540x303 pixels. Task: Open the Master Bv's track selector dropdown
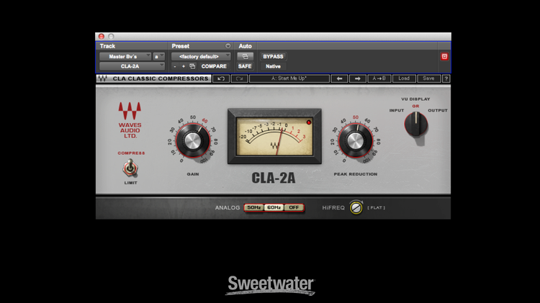[x=125, y=56]
